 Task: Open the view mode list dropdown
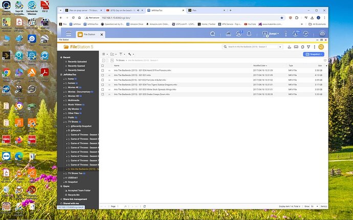click(x=105, y=54)
